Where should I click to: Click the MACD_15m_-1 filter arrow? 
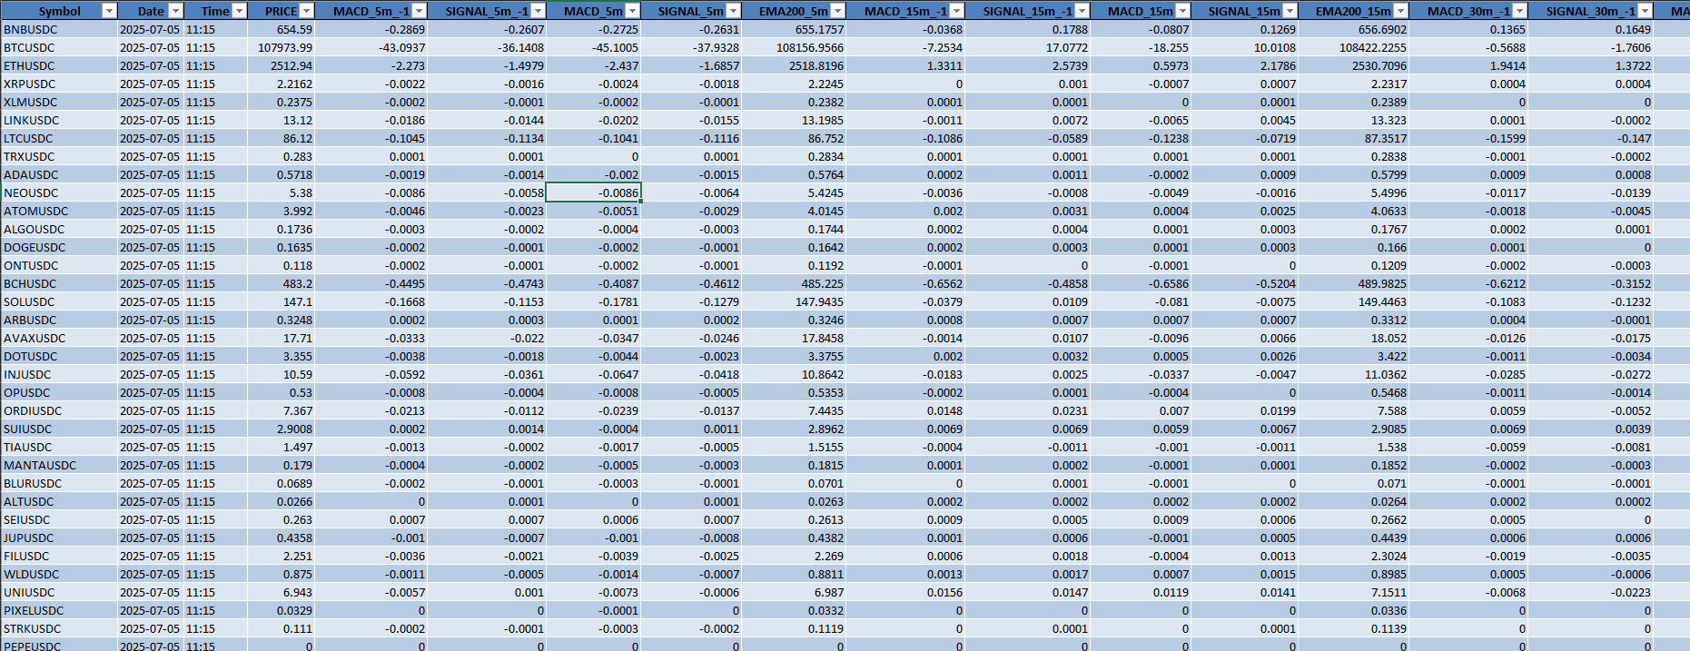[x=956, y=11]
